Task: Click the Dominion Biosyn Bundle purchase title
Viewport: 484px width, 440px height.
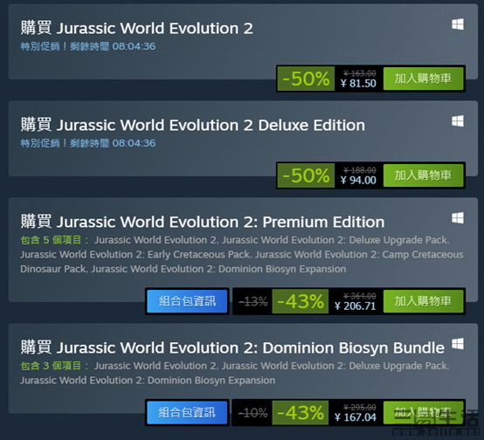Action: [x=232, y=347]
